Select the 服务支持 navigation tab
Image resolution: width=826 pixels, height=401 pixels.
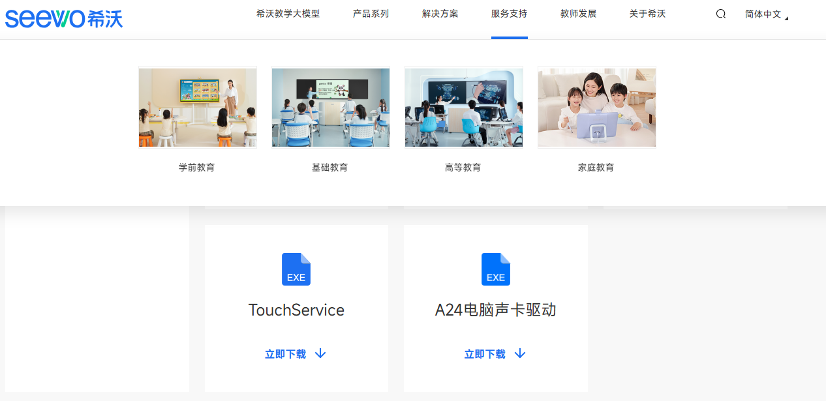pyautogui.click(x=509, y=14)
